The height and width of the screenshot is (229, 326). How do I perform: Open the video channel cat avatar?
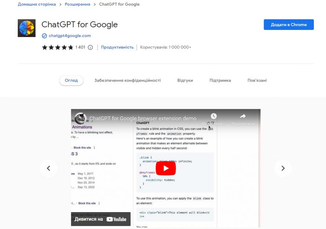pyautogui.click(x=81, y=118)
